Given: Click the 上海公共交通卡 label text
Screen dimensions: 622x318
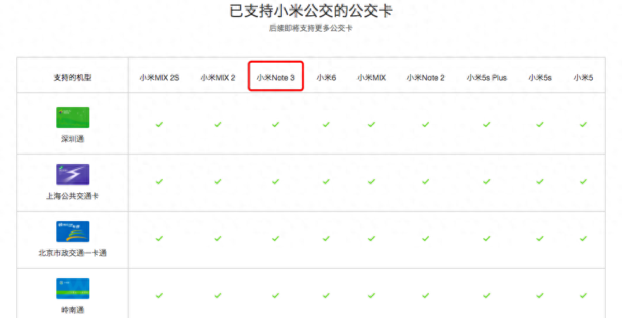Looking at the screenshot, I should tap(73, 196).
